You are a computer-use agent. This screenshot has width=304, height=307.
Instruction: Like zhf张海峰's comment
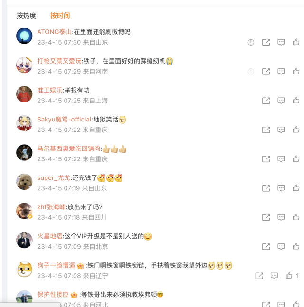[296, 217]
